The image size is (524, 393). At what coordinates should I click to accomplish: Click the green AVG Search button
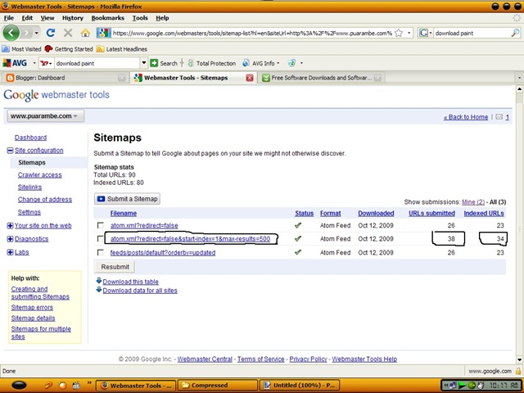click(x=164, y=63)
